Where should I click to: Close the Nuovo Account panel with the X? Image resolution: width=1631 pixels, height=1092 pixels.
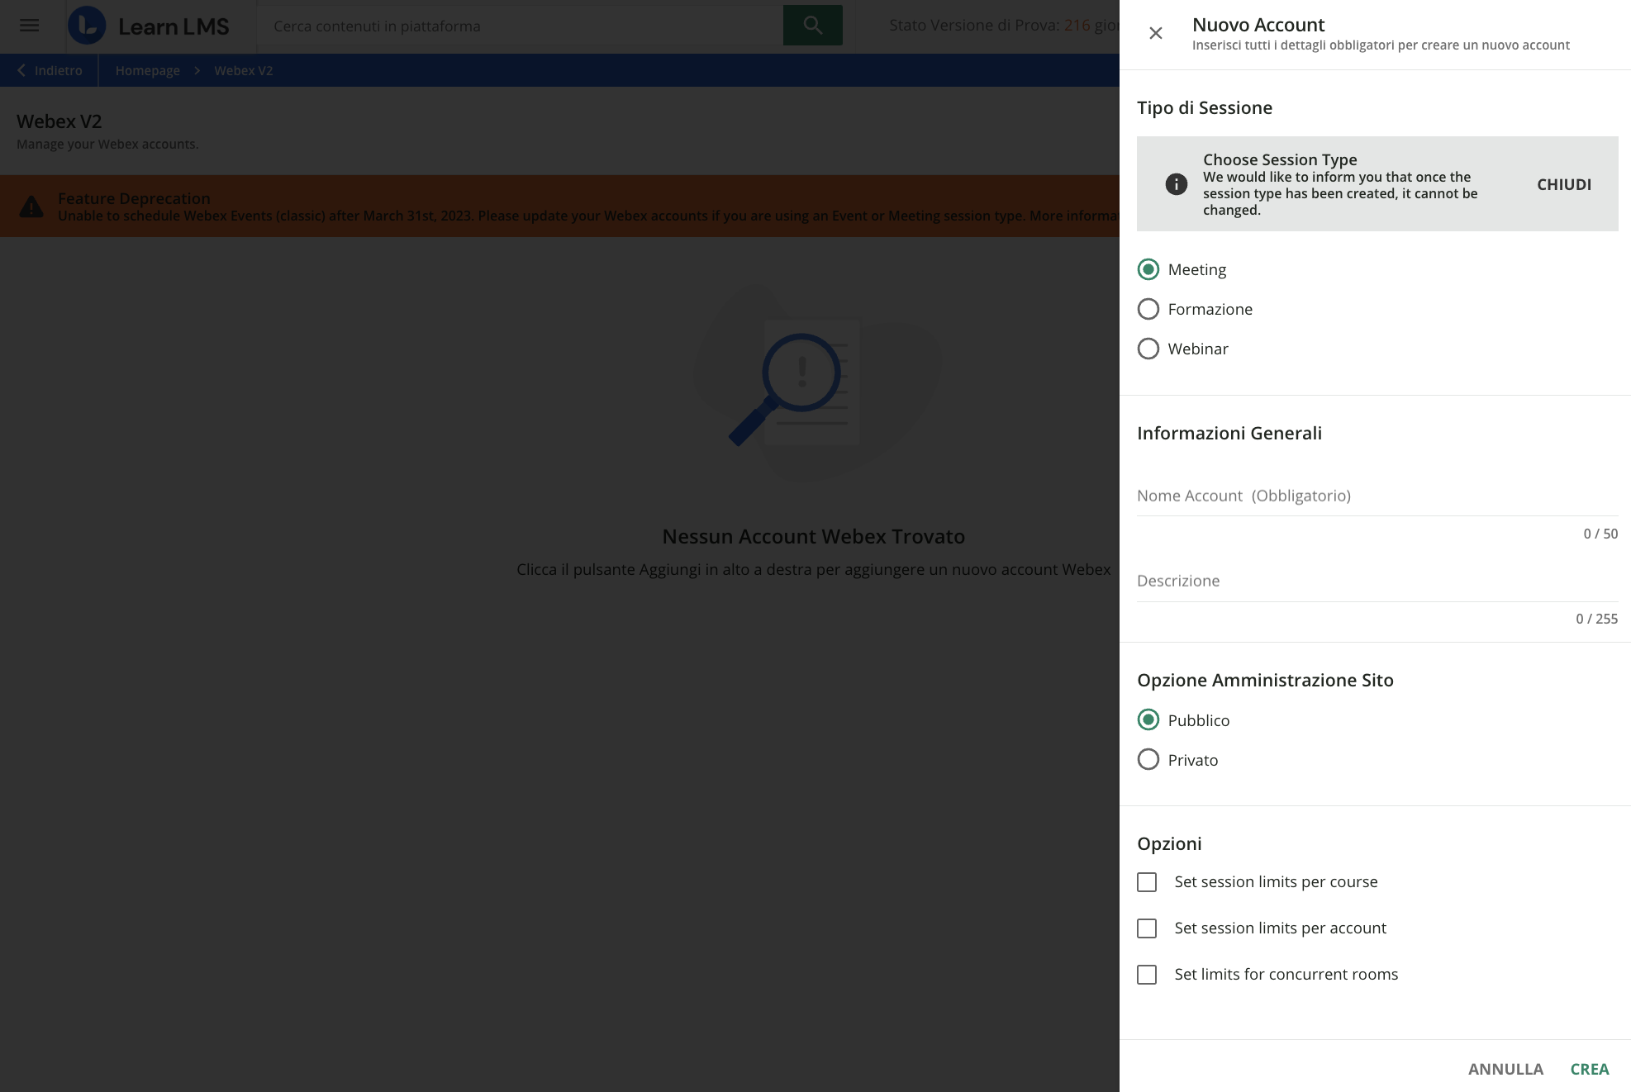[x=1155, y=33]
